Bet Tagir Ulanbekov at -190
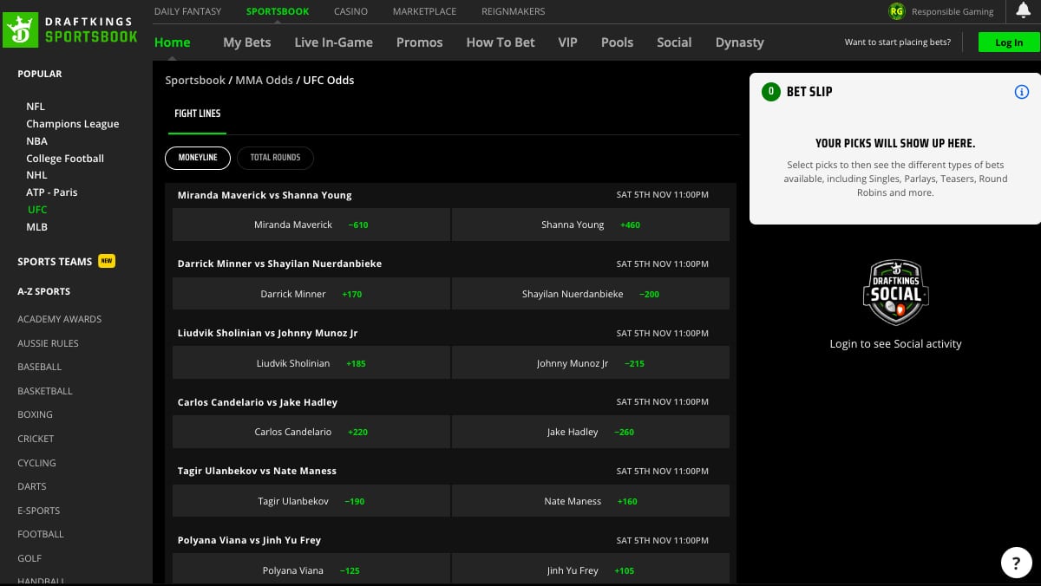 point(311,501)
